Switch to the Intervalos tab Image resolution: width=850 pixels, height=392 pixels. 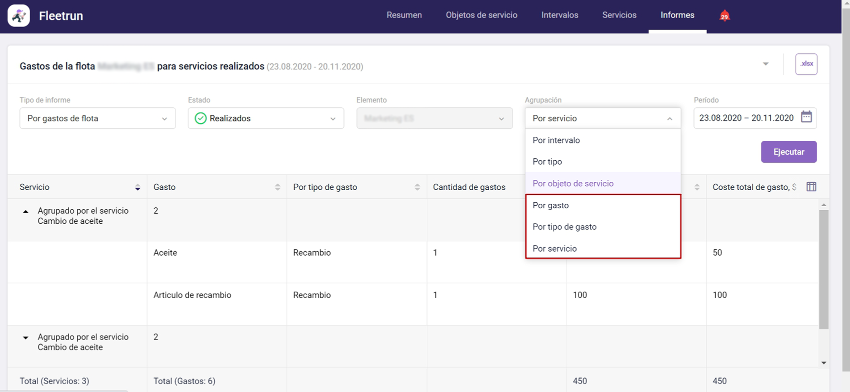point(559,15)
